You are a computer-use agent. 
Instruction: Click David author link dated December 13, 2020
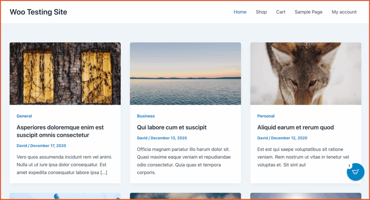pos(142,138)
